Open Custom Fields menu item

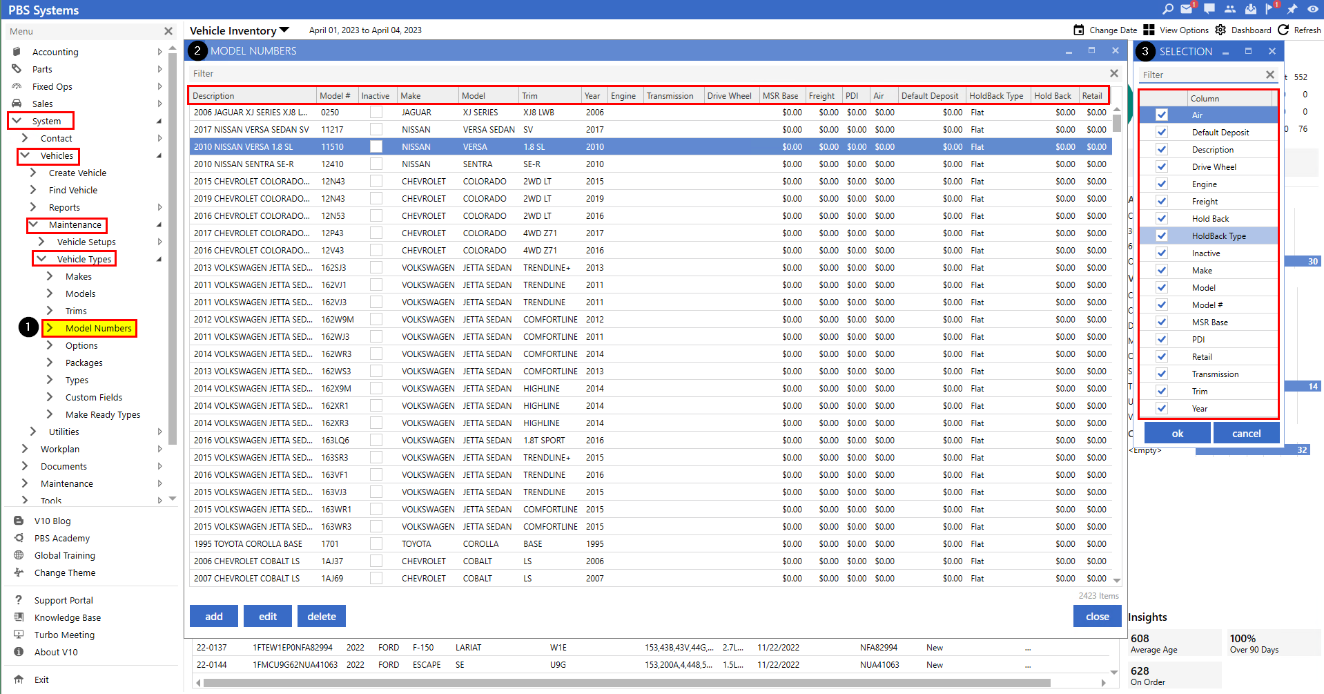click(94, 397)
